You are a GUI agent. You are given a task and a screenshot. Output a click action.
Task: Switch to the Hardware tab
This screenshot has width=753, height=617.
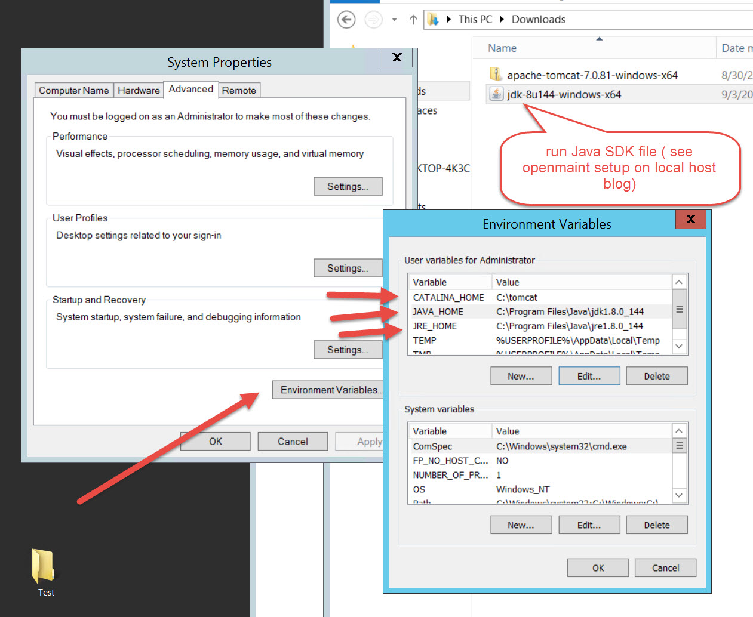[139, 90]
